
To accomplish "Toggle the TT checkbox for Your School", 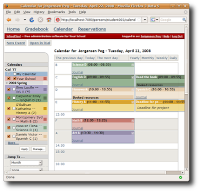I will [14, 78].
